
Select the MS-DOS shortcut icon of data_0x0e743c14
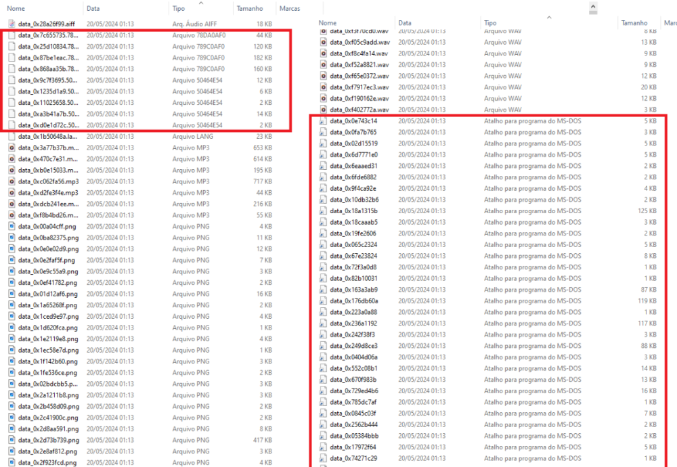324,121
